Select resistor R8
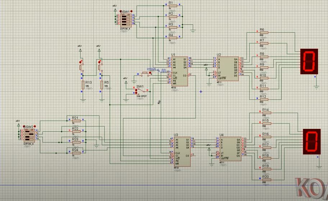 264,57
